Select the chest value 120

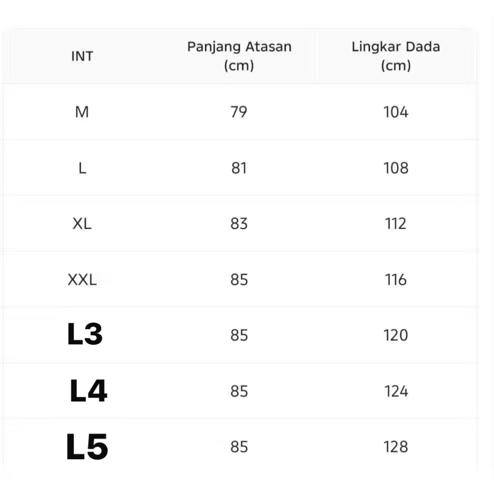coord(396,335)
